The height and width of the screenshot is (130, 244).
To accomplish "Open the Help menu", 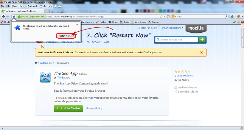I will [x=50, y=6].
